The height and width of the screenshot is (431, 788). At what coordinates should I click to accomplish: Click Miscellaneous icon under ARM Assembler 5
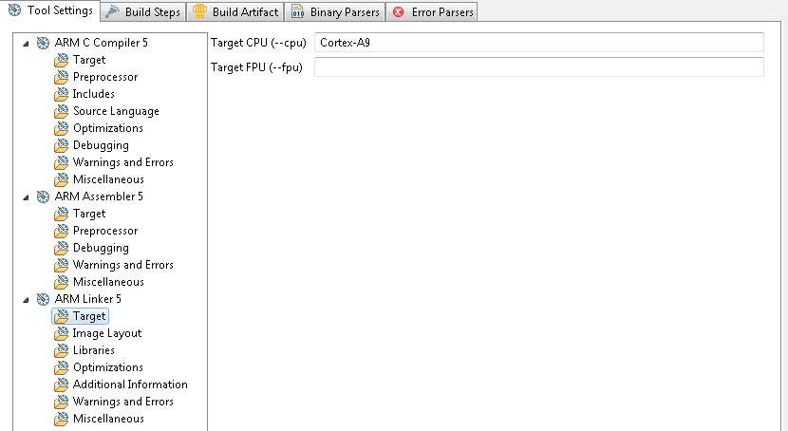point(62,282)
